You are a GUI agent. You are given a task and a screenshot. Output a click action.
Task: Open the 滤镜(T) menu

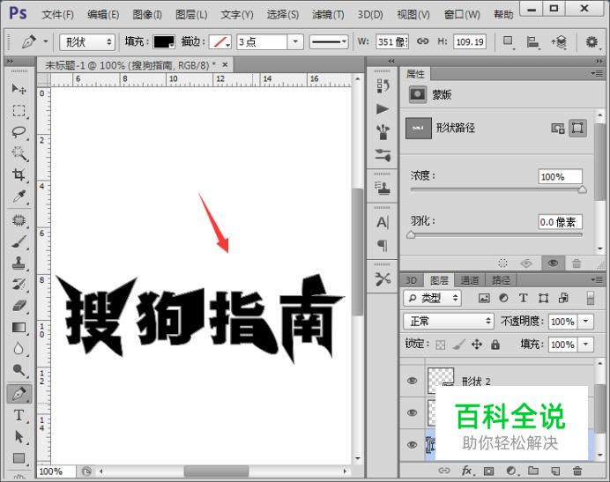tap(328, 15)
